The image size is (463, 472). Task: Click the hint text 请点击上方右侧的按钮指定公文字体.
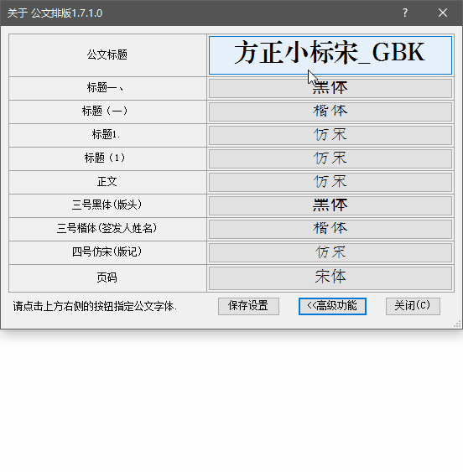pyautogui.click(x=95, y=307)
